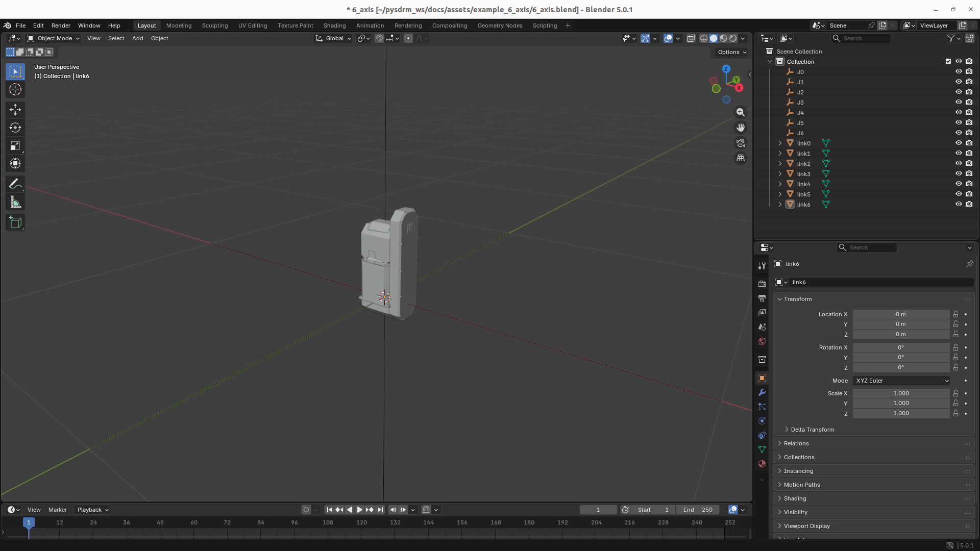Switch to the Sculpting workspace tab
Image resolution: width=980 pixels, height=551 pixels.
point(214,26)
